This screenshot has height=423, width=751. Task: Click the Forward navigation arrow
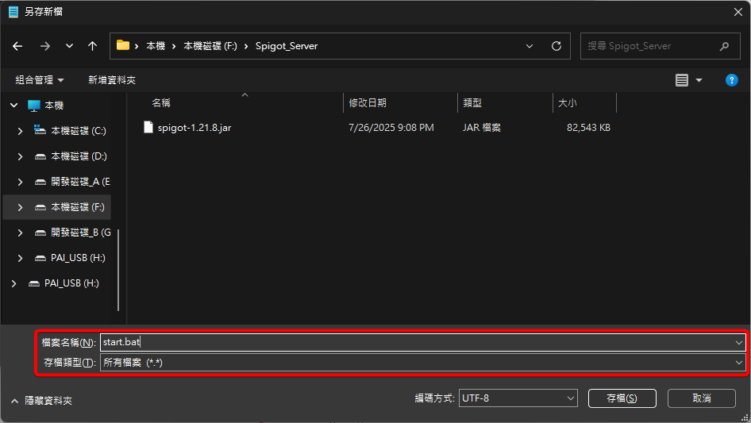click(x=44, y=46)
